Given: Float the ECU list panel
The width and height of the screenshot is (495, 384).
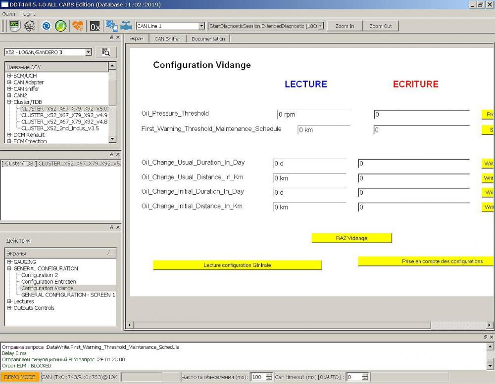Looking at the screenshot, I should pos(112,37).
